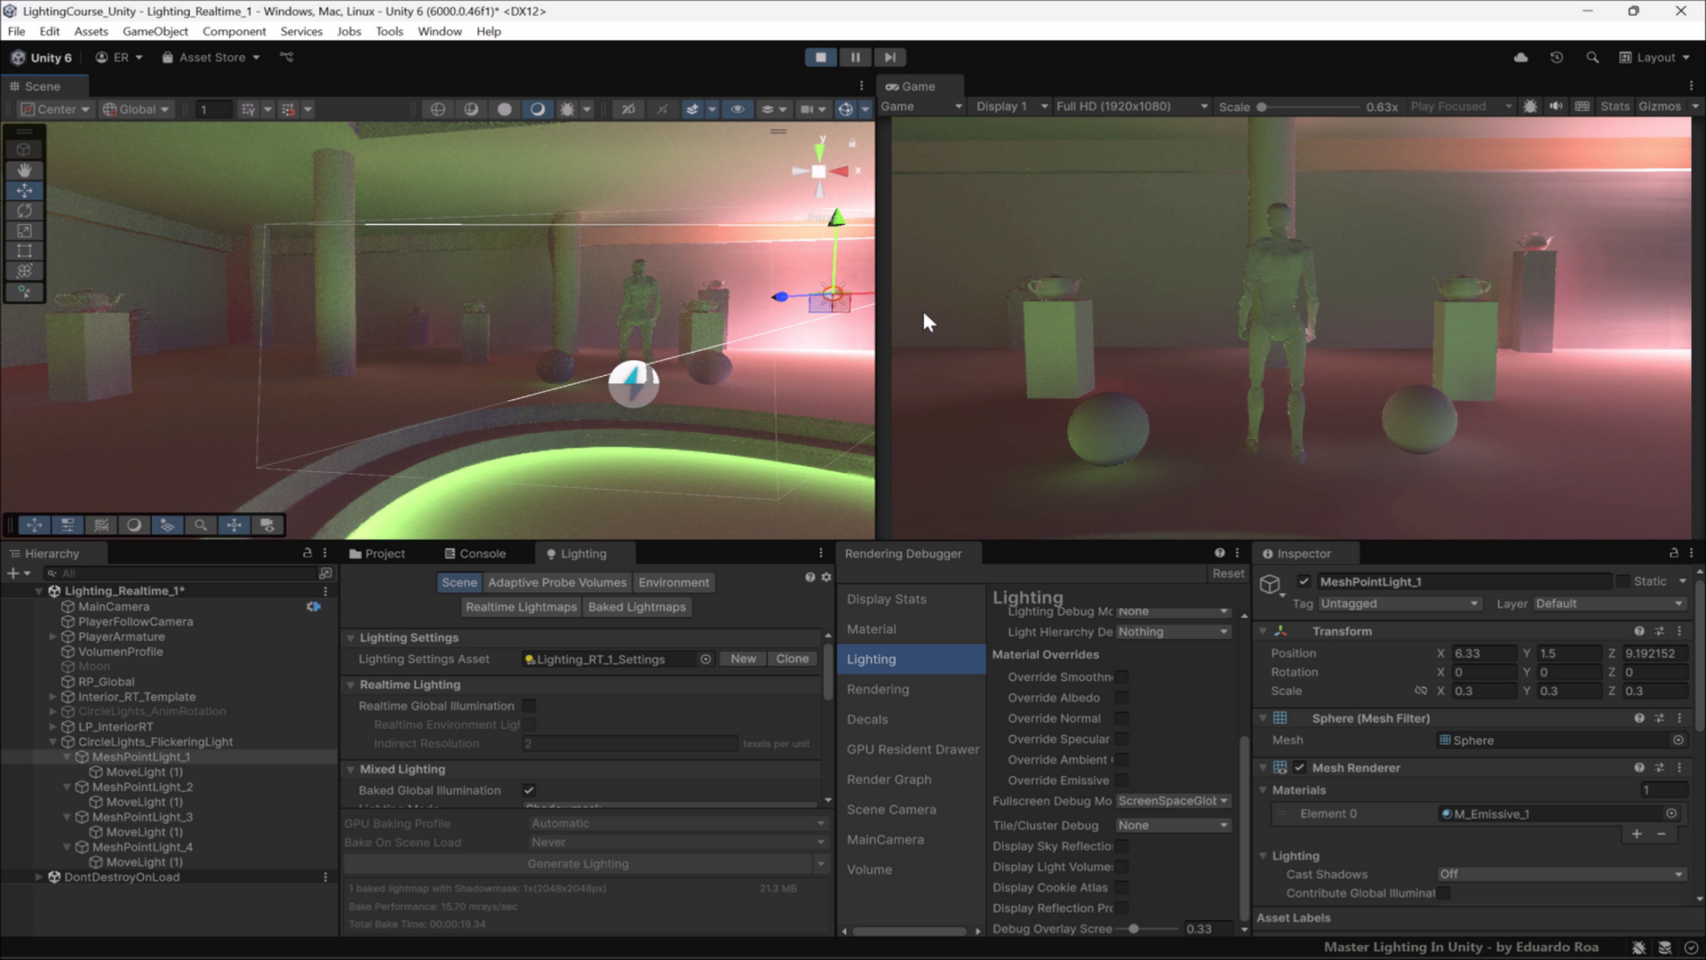Enable Realtime Global Illumination checkbox

tap(530, 706)
